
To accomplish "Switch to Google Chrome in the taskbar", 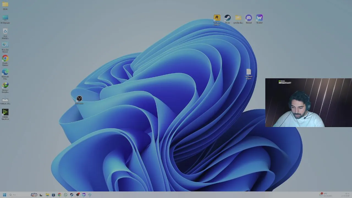I will tap(59, 195).
